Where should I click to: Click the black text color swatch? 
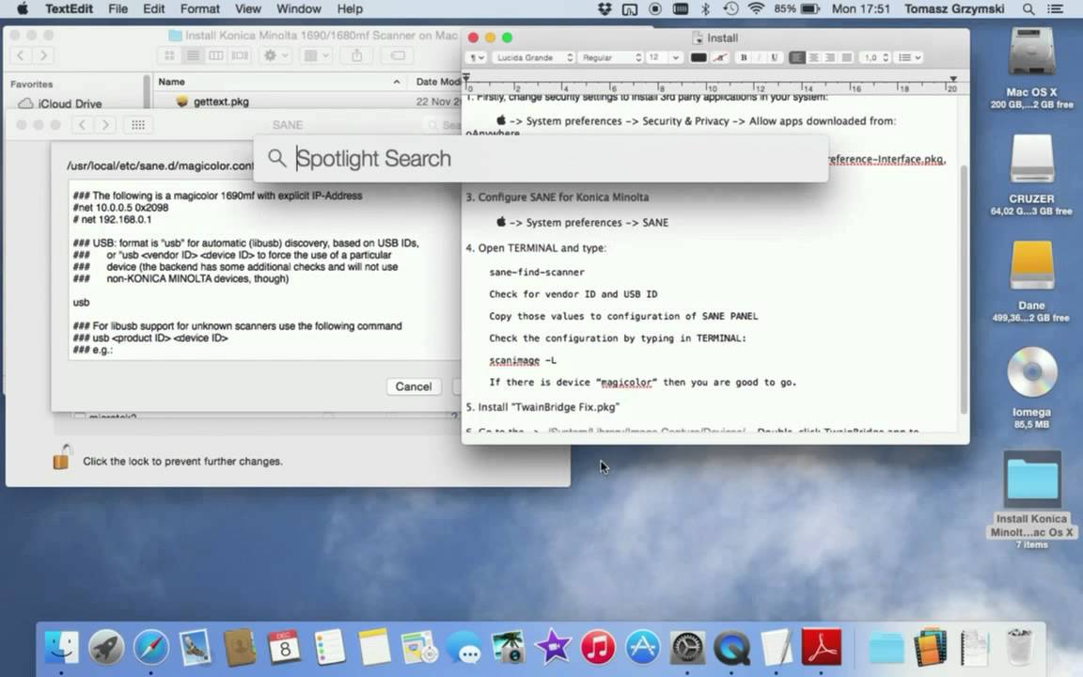[698, 57]
